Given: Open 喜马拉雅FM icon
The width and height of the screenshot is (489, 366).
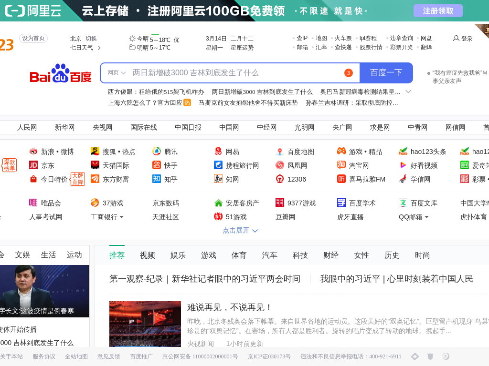Looking at the screenshot, I should click(x=341, y=179).
